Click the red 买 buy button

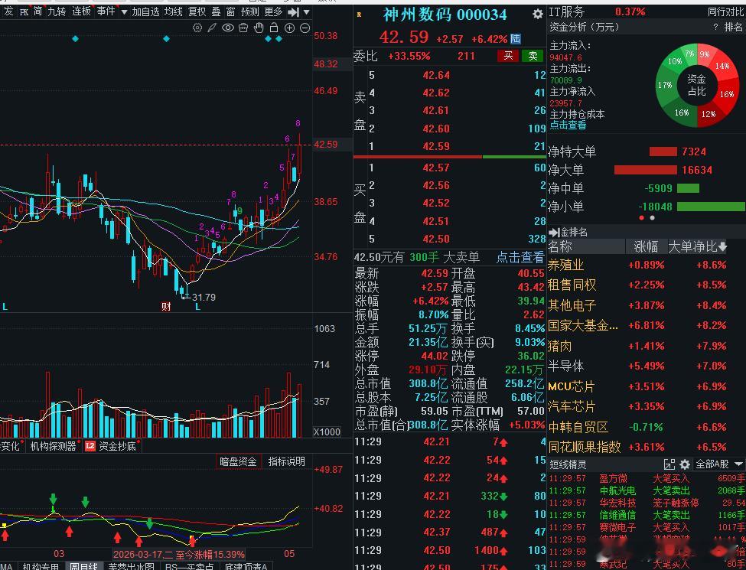(508, 56)
